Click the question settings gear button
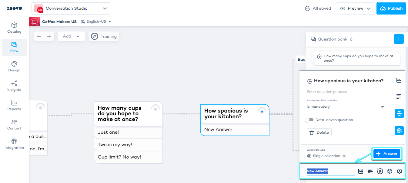The image size is (408, 183). coord(399,131)
